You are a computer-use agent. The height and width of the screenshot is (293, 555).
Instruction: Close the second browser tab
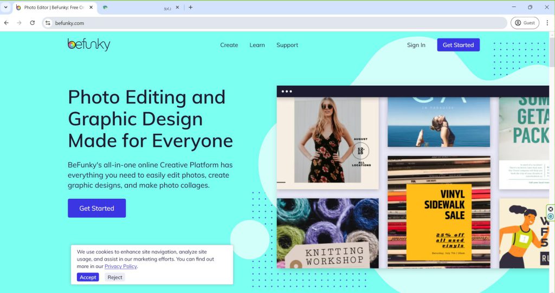pyautogui.click(x=177, y=7)
